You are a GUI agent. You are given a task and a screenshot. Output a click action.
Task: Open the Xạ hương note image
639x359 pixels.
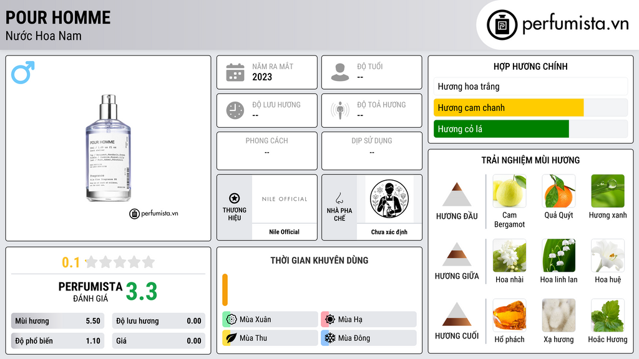[559, 315]
